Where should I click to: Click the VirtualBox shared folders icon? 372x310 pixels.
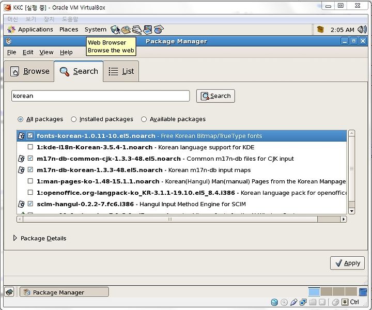pos(313,302)
